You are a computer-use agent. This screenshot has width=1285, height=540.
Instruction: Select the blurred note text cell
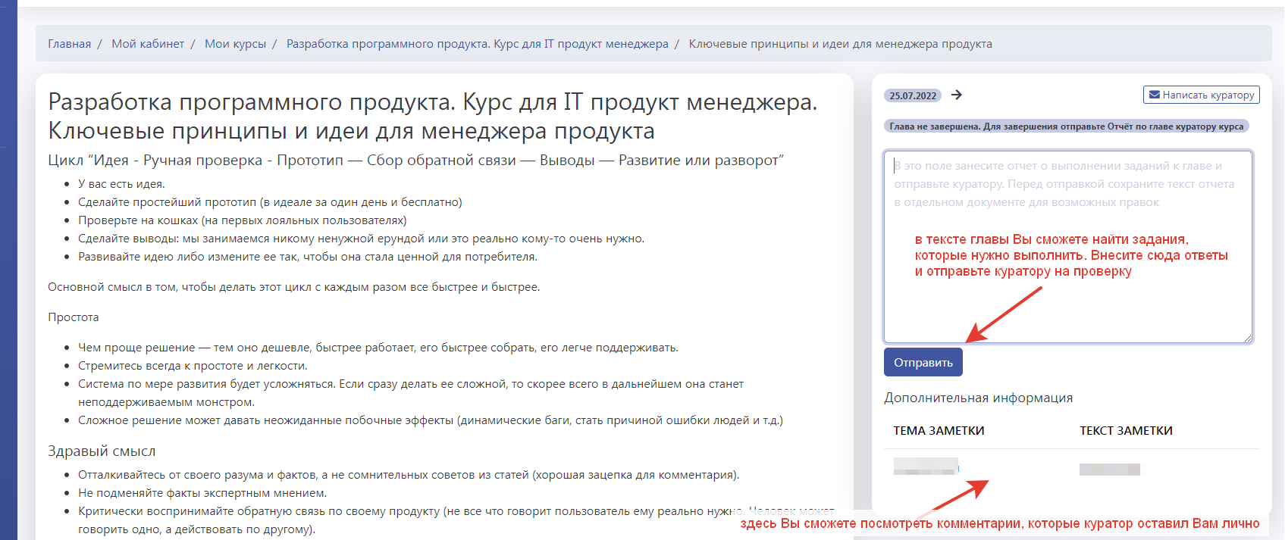point(1109,470)
